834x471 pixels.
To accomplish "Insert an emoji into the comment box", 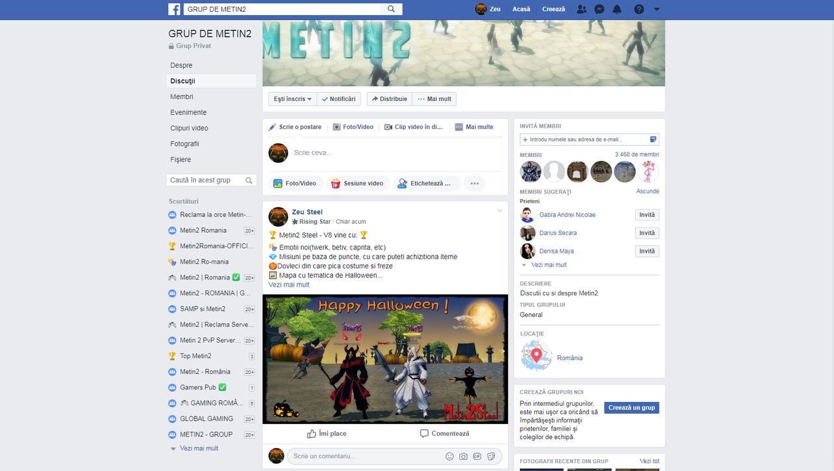I will pyautogui.click(x=449, y=456).
